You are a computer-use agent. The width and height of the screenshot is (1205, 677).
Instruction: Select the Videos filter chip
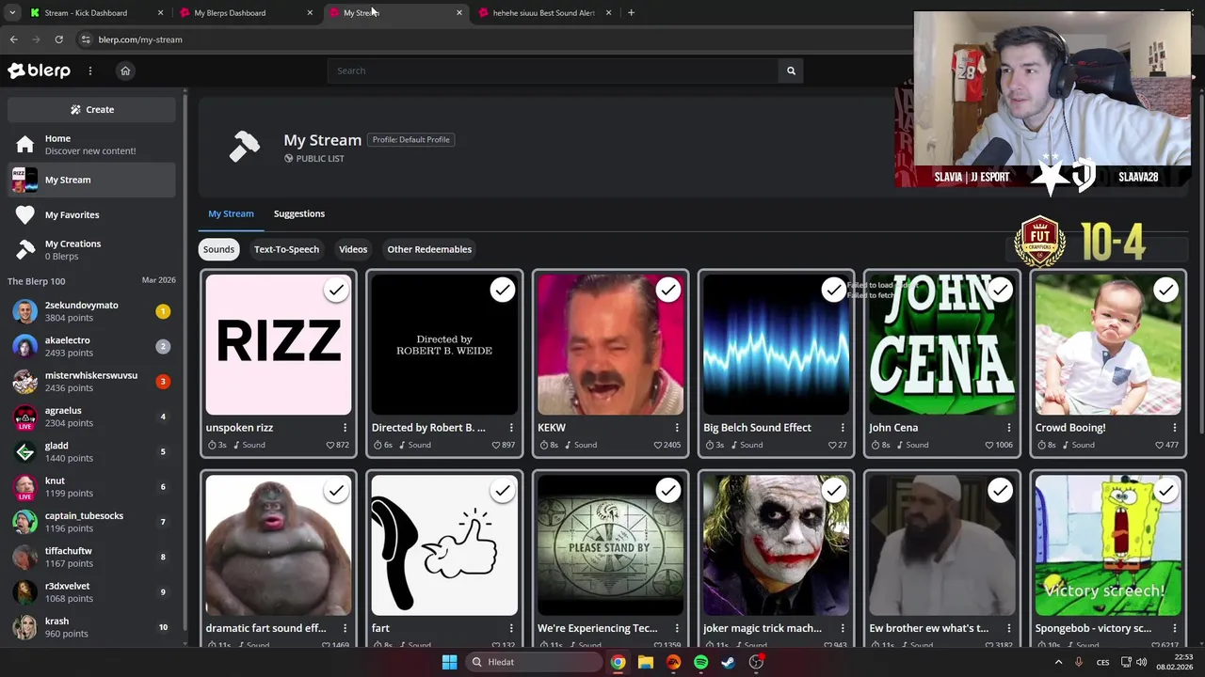coord(353,249)
